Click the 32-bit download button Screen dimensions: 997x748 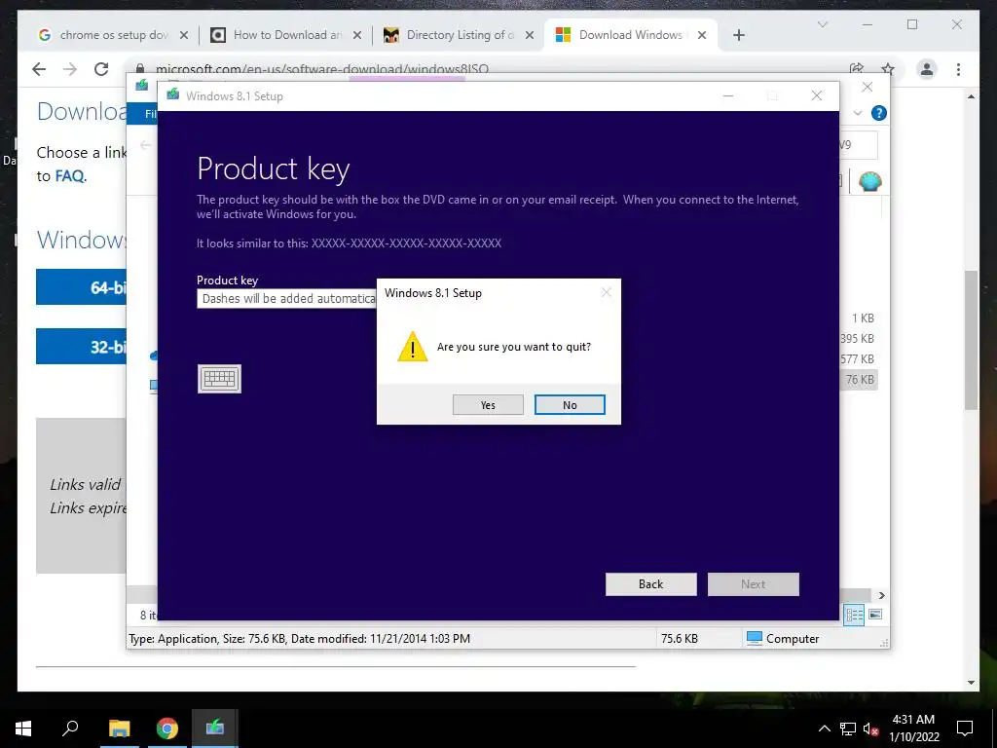pyautogui.click(x=81, y=346)
